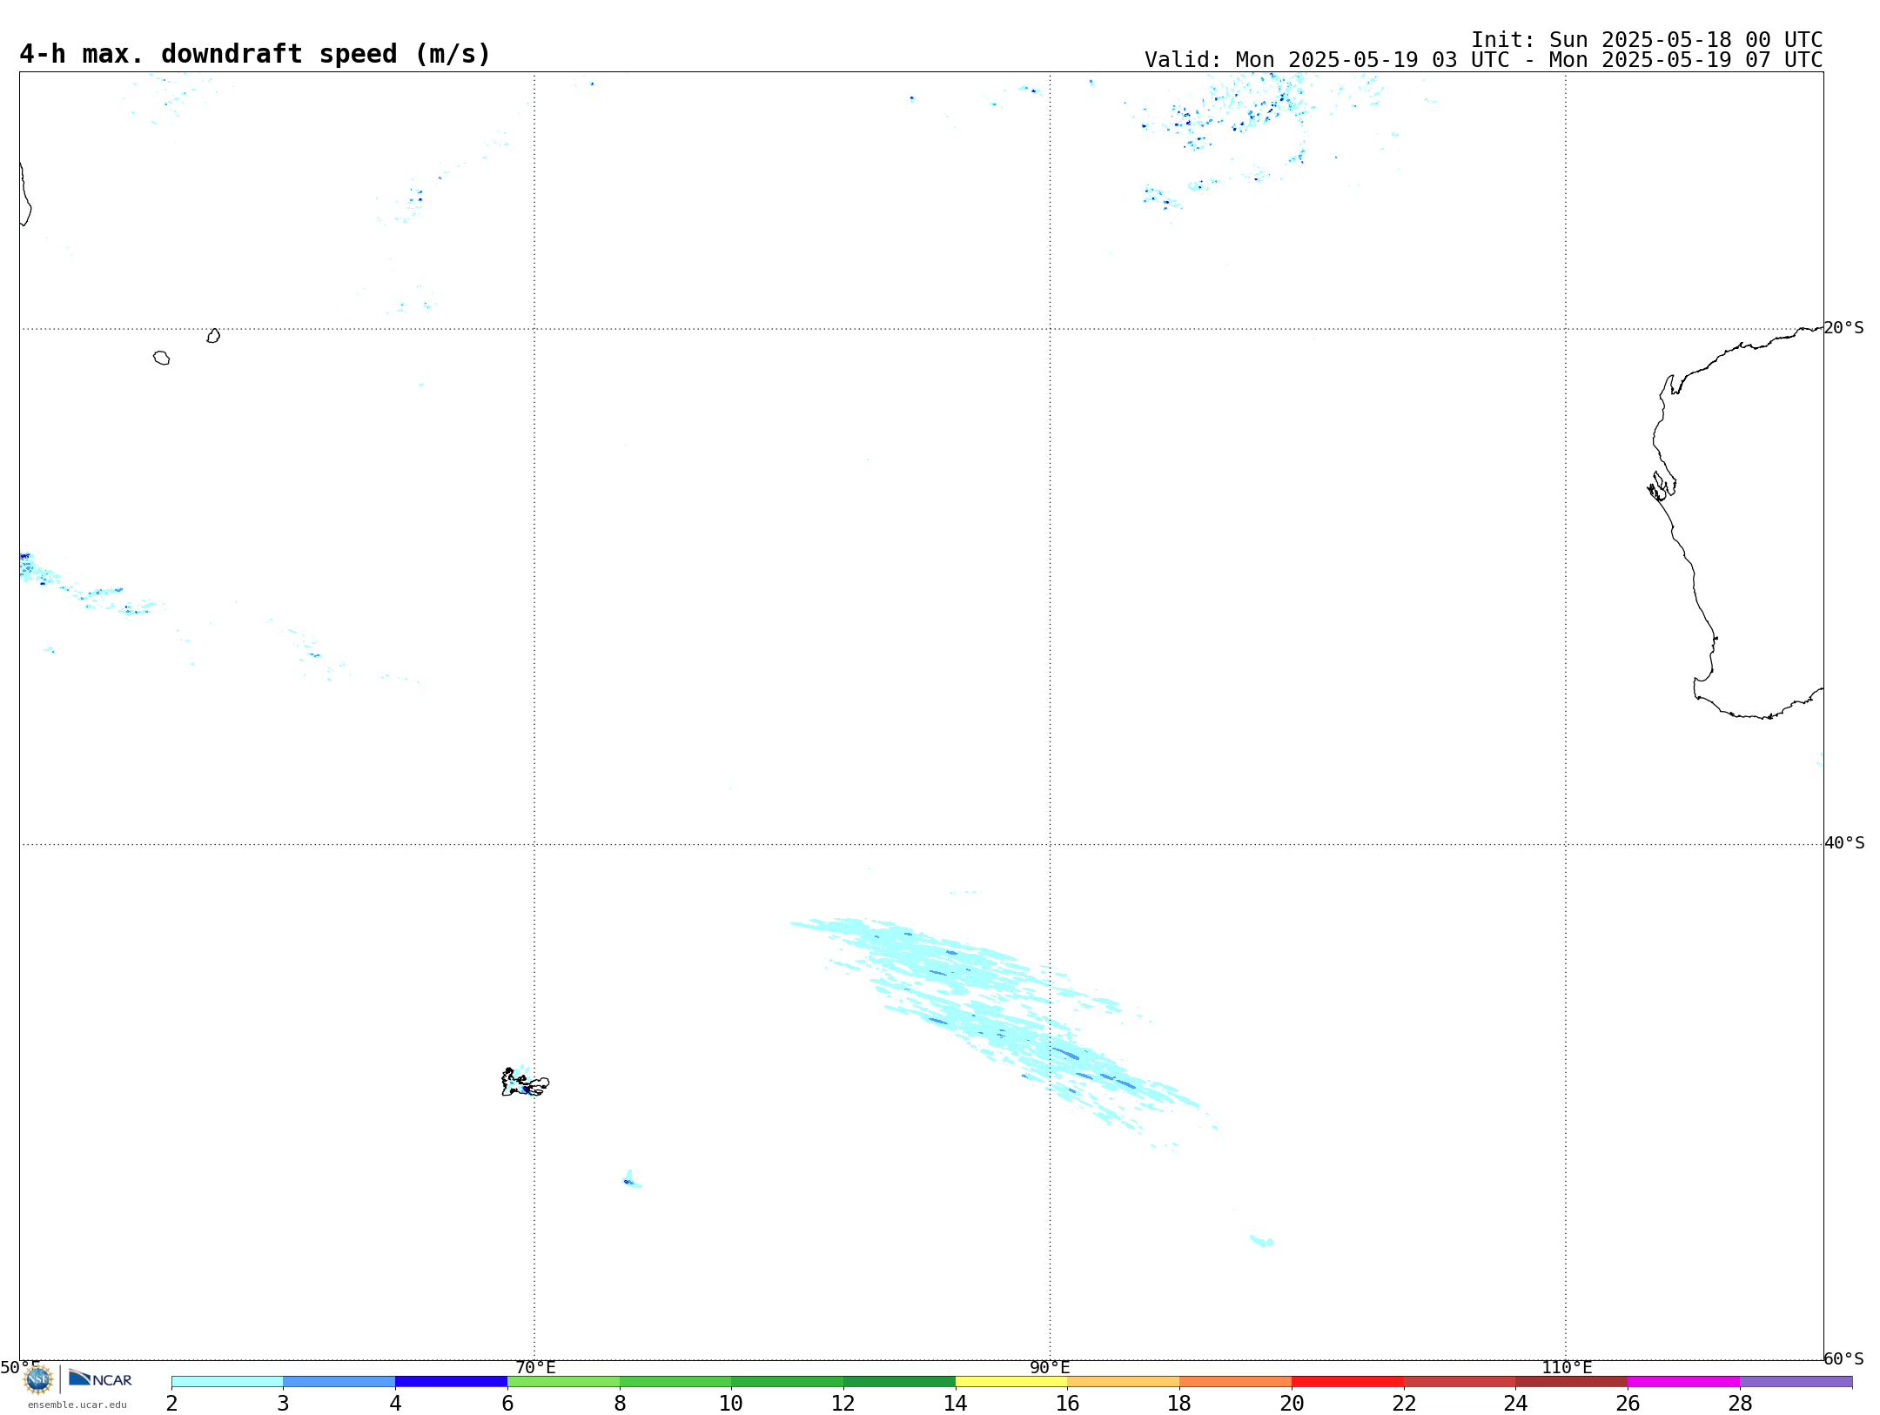
Task: Click the 40°S latitude label
Action: [x=1844, y=843]
